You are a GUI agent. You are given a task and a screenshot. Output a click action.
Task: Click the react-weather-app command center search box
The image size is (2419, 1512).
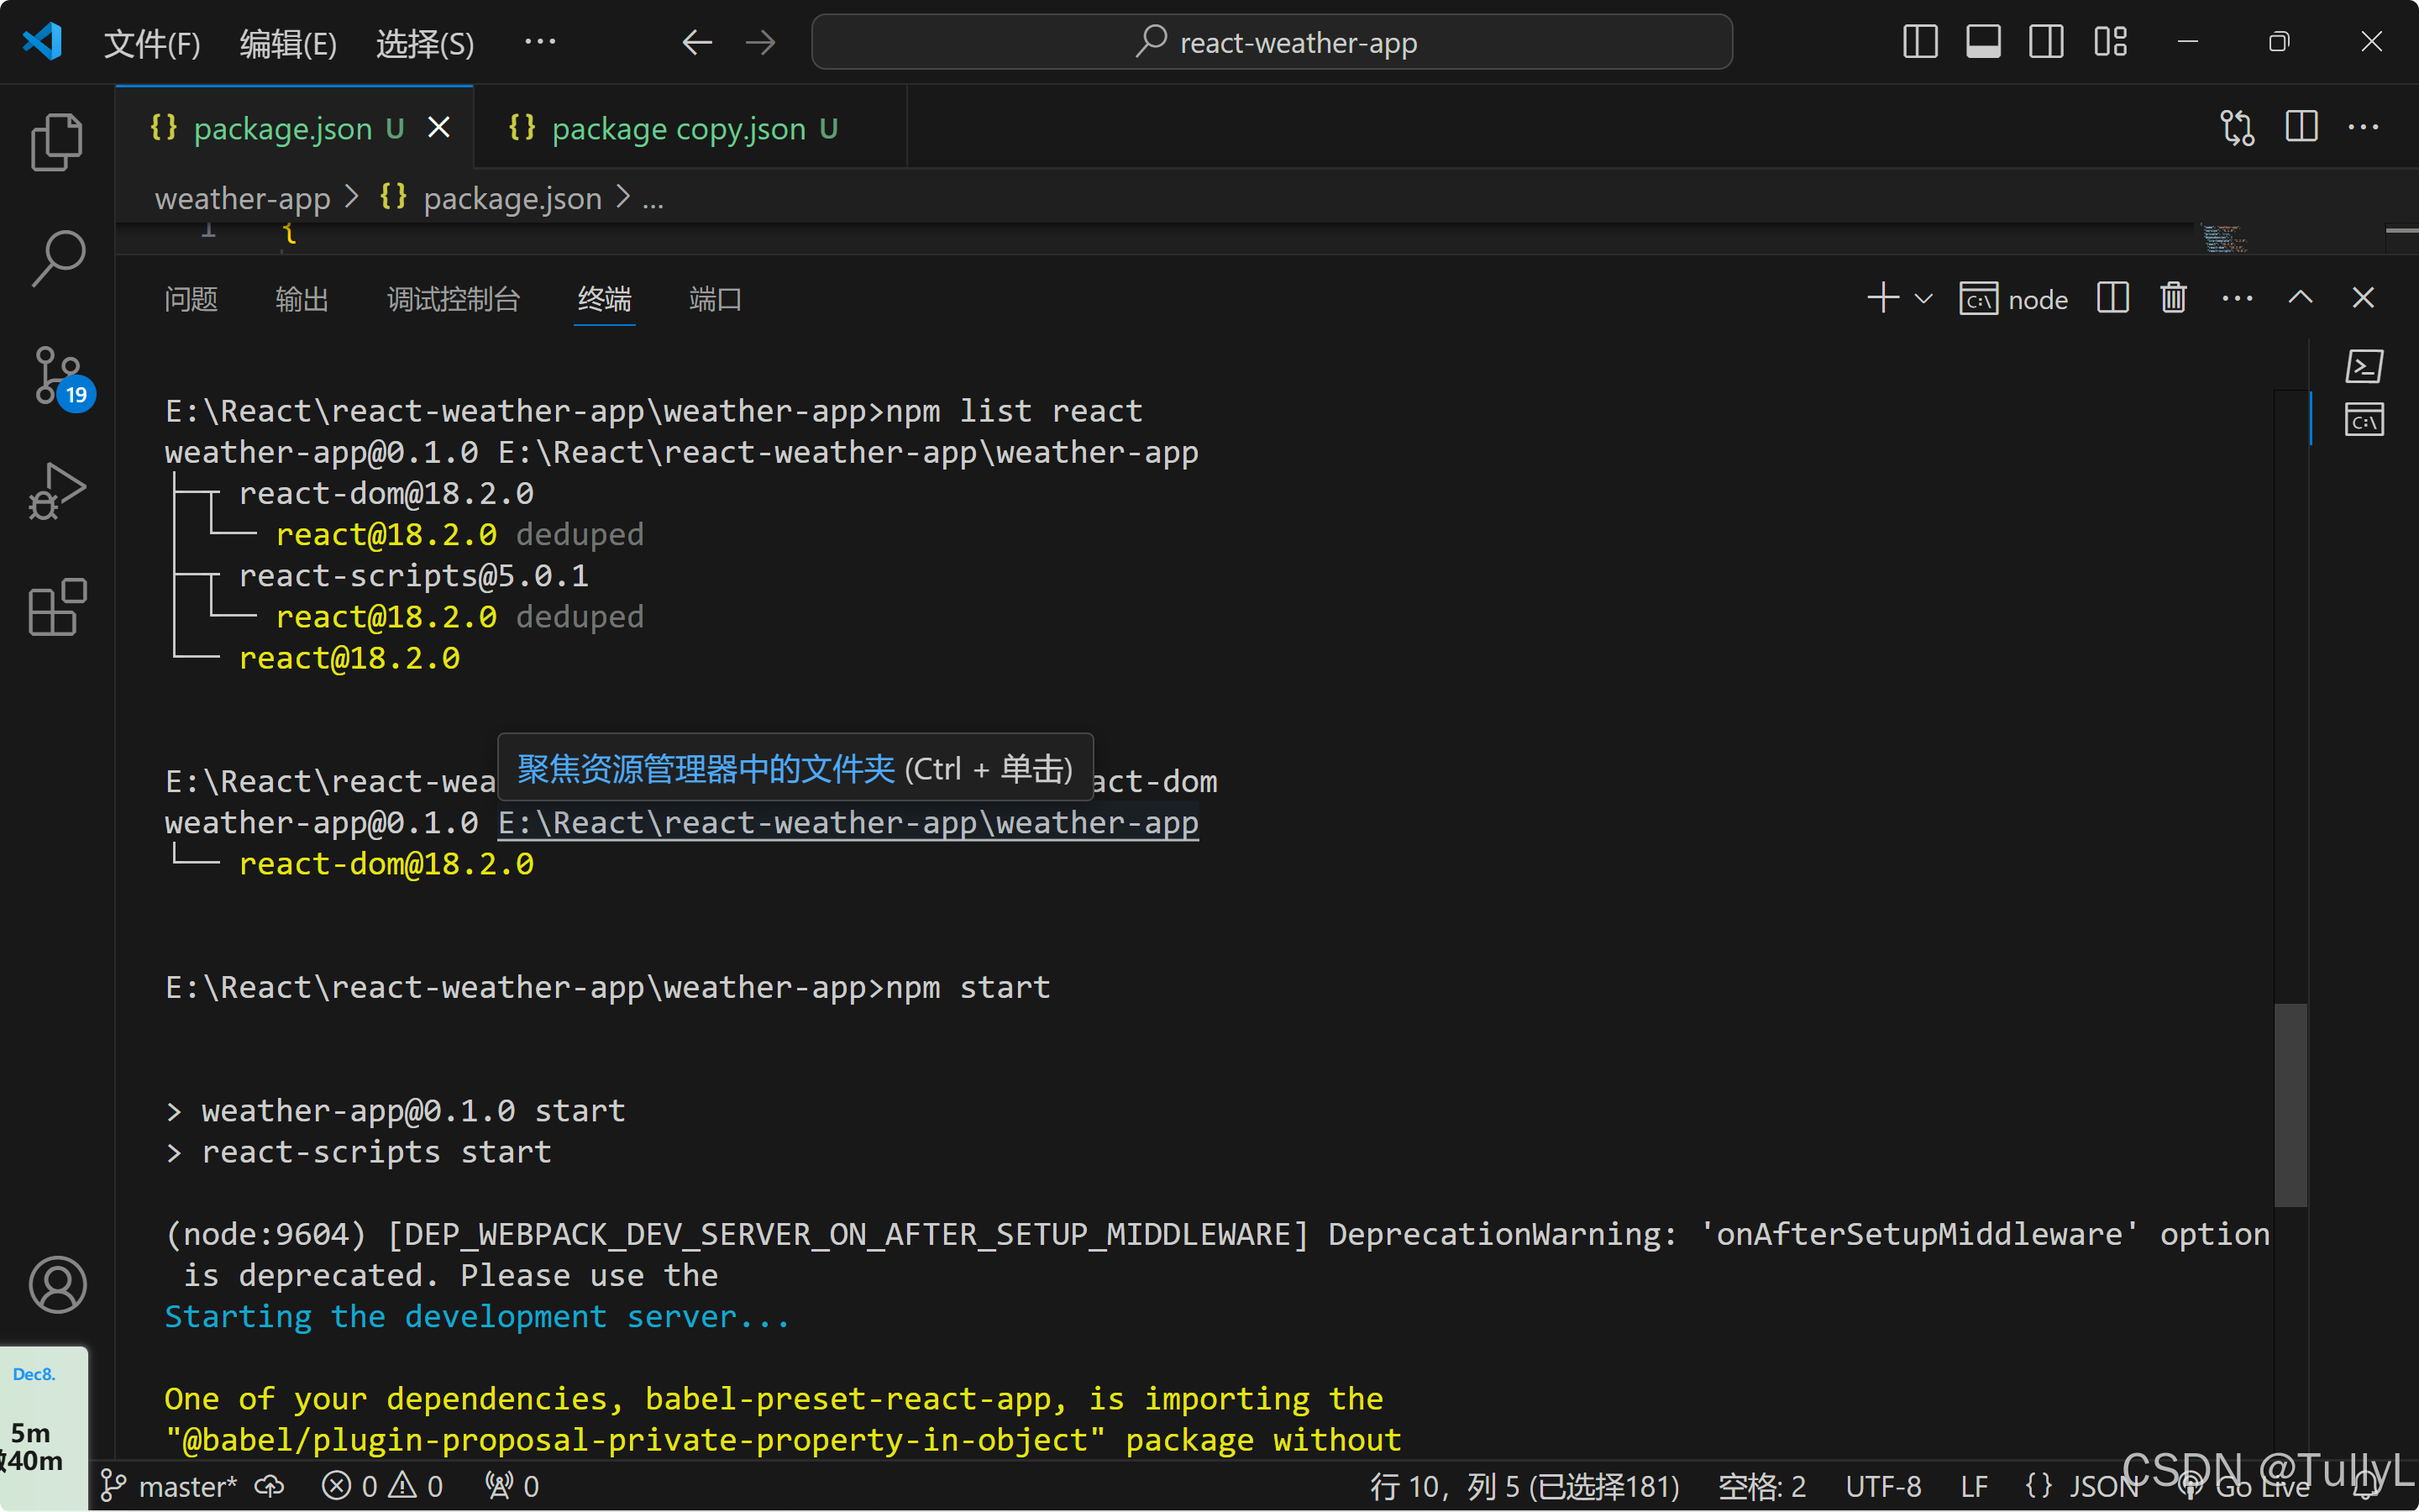point(1272,42)
